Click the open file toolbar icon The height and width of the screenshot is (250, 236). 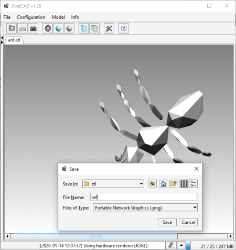click(12, 28)
